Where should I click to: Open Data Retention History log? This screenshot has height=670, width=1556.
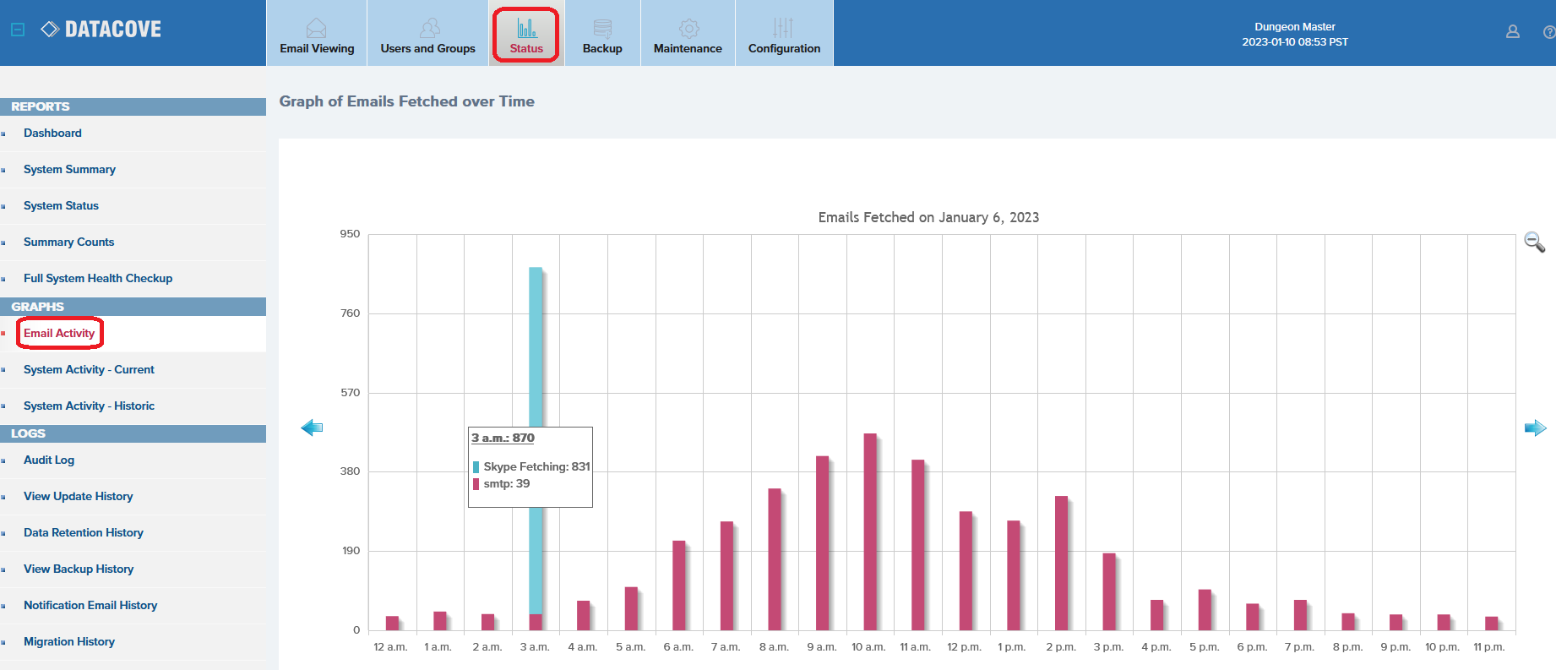tap(84, 533)
